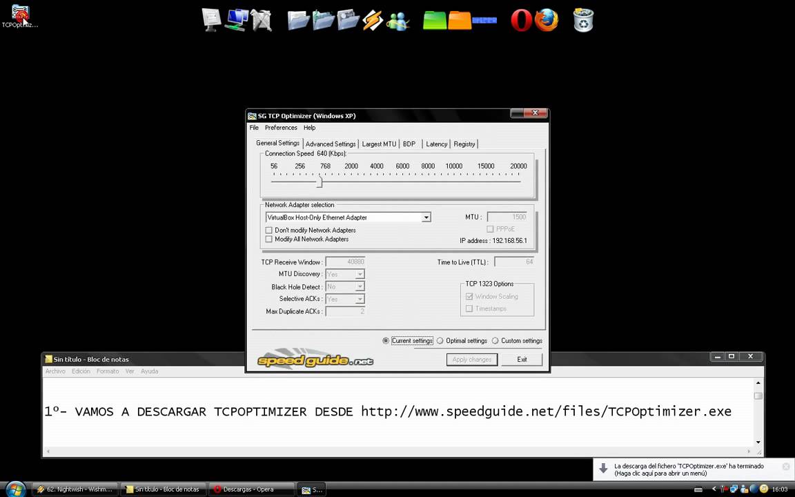Open the tools hammer-and-wrench dock icon
The image size is (795, 497).
(261, 20)
